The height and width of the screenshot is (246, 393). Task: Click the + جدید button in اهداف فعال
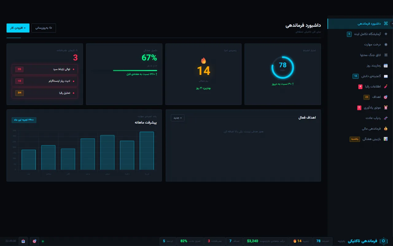click(178, 118)
